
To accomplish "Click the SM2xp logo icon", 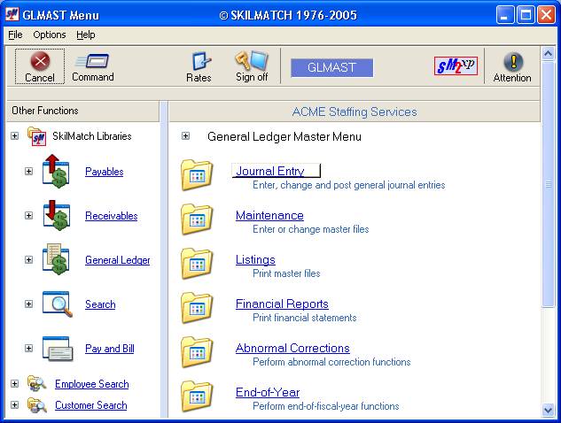I will click(456, 65).
